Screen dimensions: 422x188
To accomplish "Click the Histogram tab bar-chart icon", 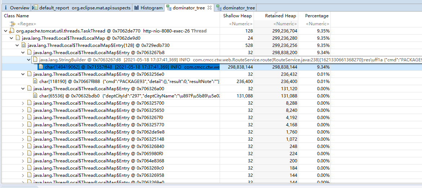I will pyautogui.click(x=136, y=8).
